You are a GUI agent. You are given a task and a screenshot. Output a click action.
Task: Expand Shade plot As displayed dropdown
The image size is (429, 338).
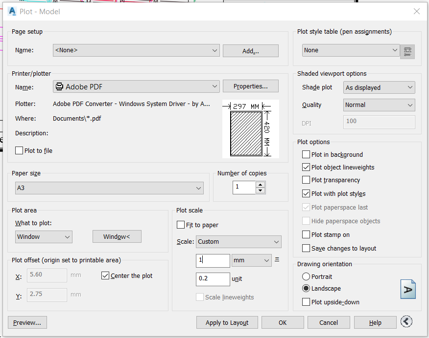(x=379, y=87)
